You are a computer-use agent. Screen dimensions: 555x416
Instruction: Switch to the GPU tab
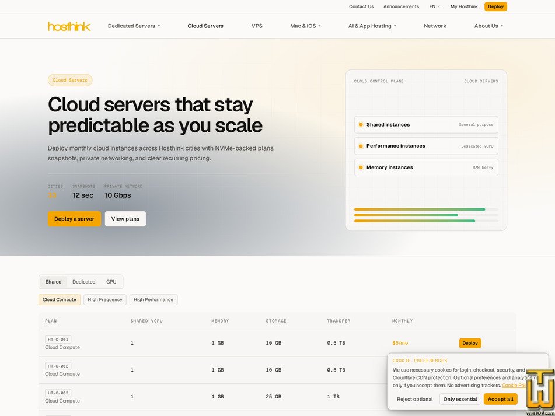tap(111, 282)
